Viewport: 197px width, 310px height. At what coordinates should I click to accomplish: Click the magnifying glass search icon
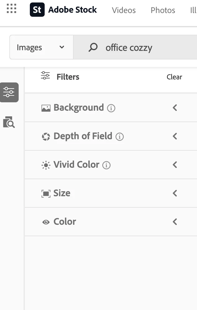tap(93, 47)
